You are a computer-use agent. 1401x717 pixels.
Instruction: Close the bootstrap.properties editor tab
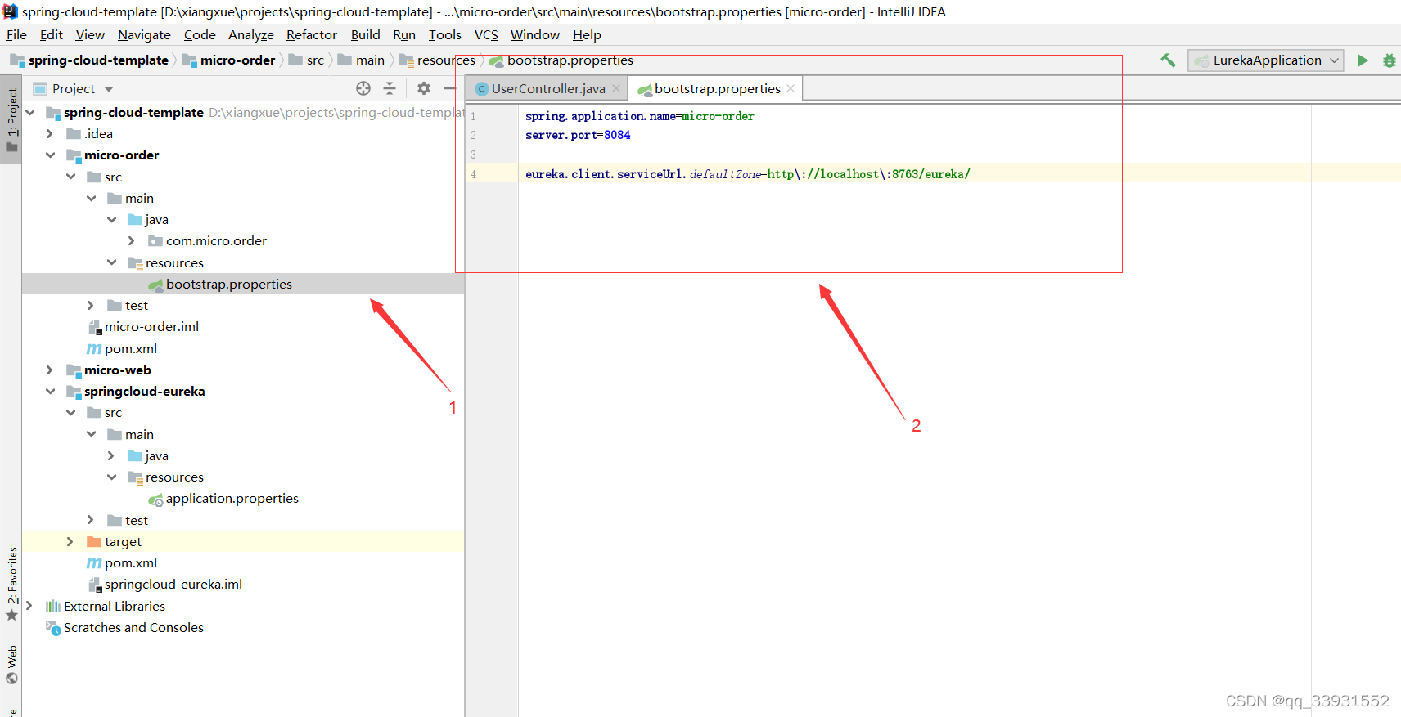tap(791, 88)
